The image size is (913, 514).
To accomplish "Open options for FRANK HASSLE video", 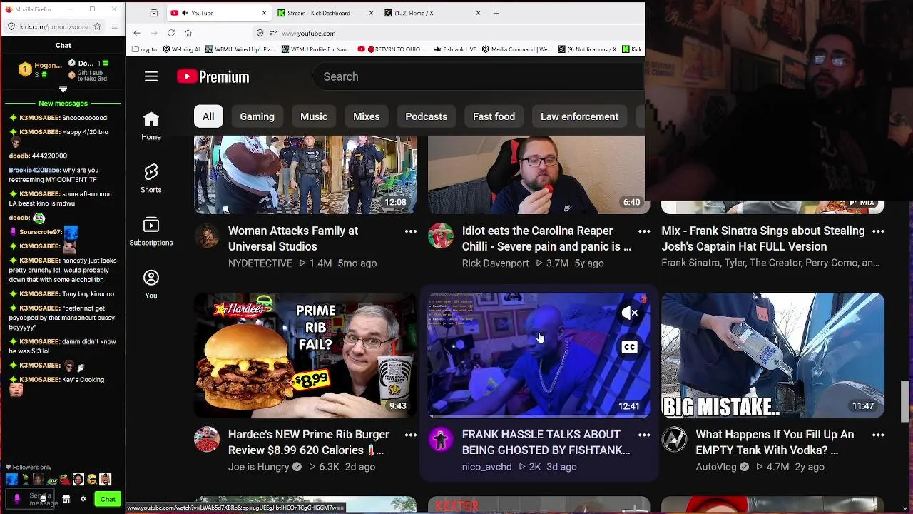I will pyautogui.click(x=644, y=435).
